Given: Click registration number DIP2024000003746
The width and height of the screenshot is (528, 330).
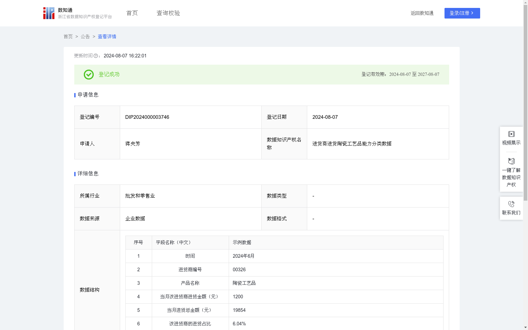Looking at the screenshot, I should coord(147,117).
